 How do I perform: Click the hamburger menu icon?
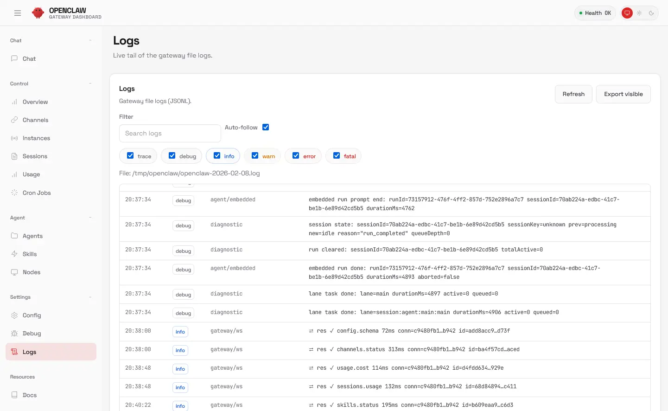click(x=18, y=13)
